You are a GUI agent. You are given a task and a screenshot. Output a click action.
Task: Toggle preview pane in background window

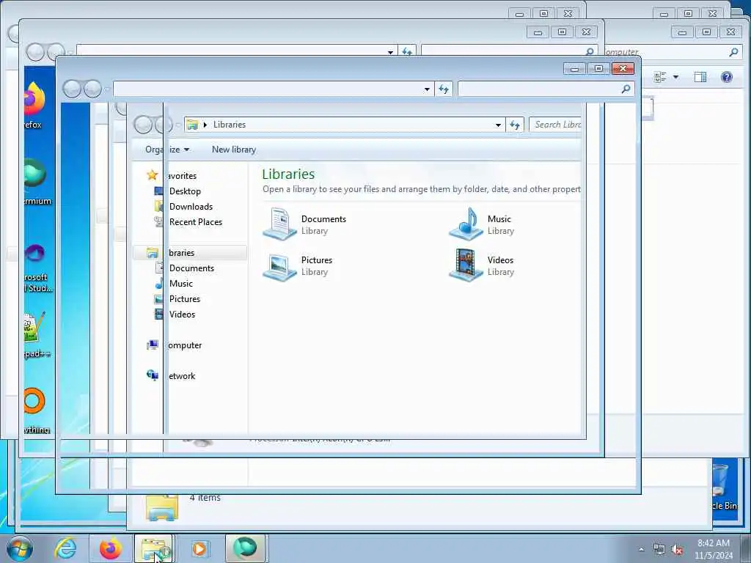(700, 77)
